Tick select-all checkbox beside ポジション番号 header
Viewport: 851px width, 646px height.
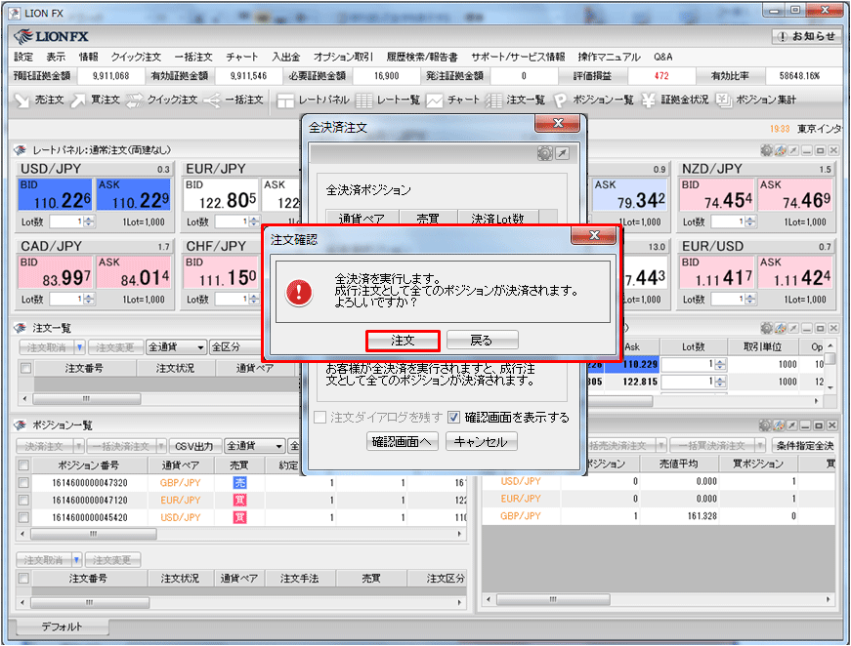[x=23, y=465]
